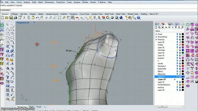
Task: Click the blue Help question mark icon
Action: point(139,18)
